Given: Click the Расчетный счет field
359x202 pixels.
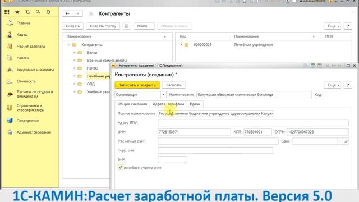Looking at the screenshot, I should [x=218, y=141].
